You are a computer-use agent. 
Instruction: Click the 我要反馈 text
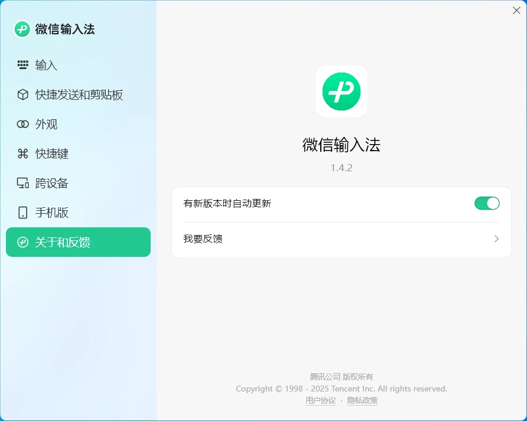point(203,239)
